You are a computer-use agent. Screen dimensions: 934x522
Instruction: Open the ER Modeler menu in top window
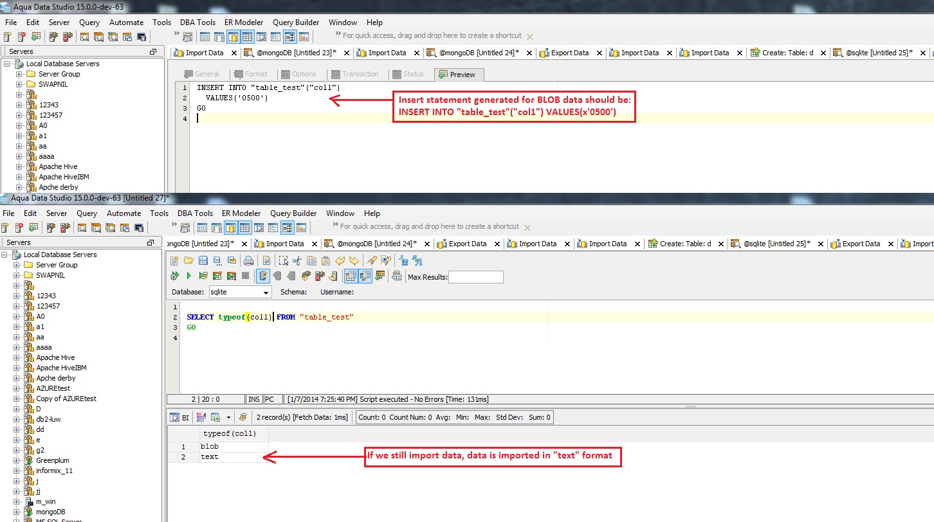pyautogui.click(x=244, y=22)
